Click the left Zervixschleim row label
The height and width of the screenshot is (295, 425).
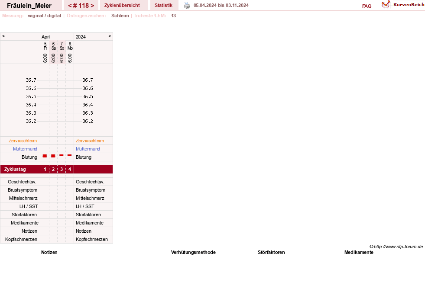point(23,141)
